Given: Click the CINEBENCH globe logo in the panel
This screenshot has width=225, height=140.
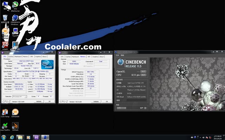Looking at the screenshot, I should pyautogui.click(x=120, y=62).
